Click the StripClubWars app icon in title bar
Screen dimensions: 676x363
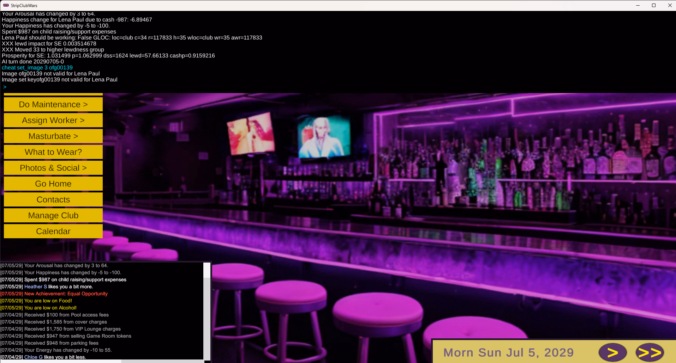click(6, 5)
